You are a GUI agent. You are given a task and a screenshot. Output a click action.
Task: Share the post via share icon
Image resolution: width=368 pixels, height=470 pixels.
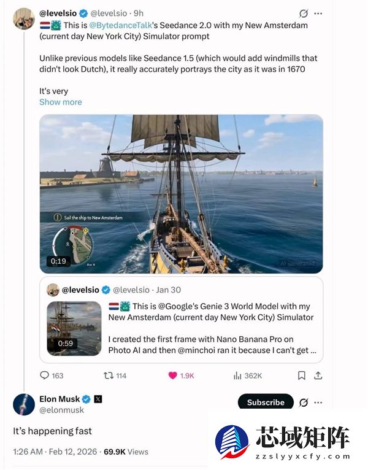[318, 376]
